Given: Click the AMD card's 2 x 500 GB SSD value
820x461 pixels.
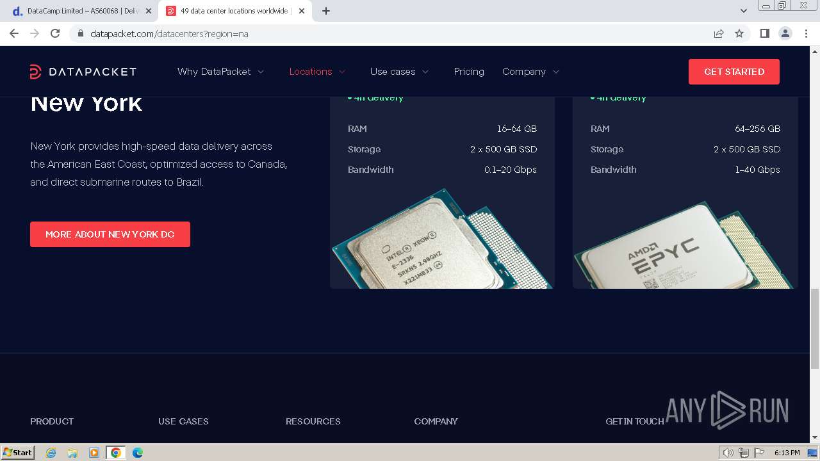Looking at the screenshot, I should click(x=747, y=149).
